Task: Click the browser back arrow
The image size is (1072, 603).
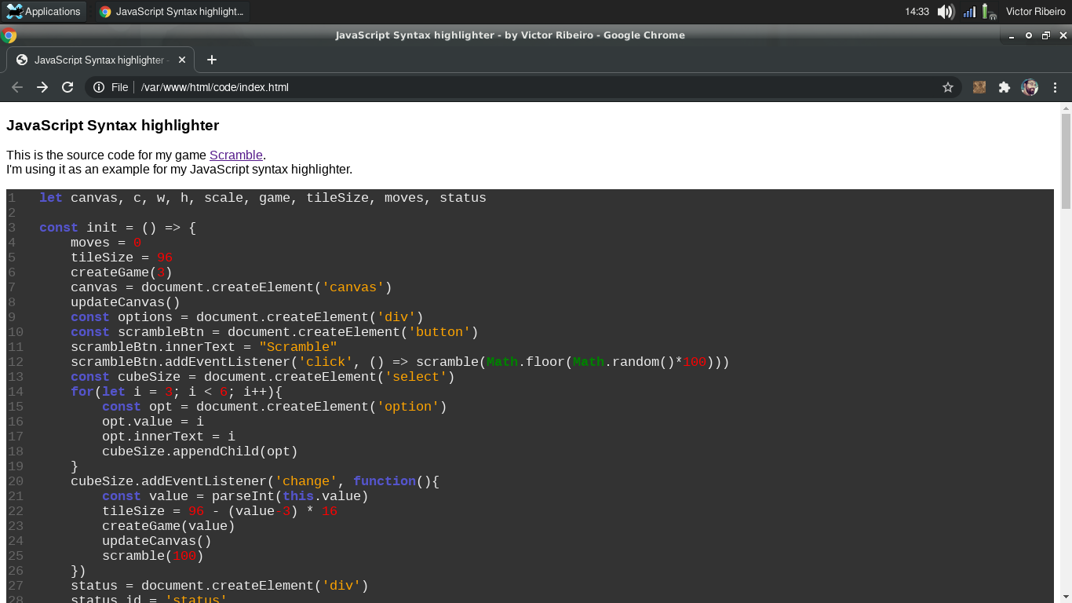Action: click(x=17, y=87)
